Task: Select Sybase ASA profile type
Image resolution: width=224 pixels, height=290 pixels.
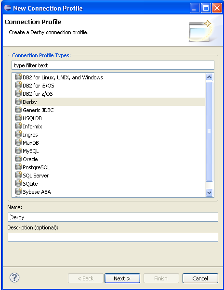Action: 37,192
